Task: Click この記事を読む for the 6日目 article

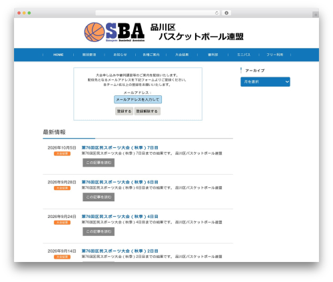Action: pos(99,197)
